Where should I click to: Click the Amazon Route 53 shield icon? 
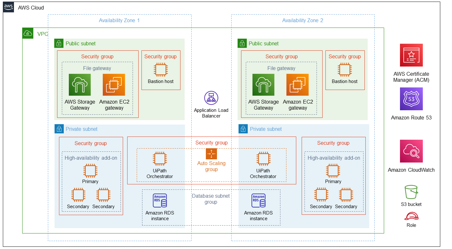tap(411, 99)
